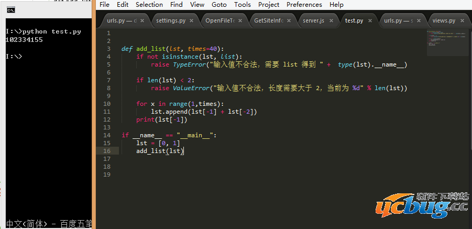Close the test.py tab

pos(370,21)
